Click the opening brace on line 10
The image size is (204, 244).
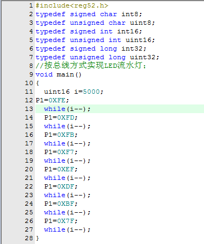(x=38, y=83)
